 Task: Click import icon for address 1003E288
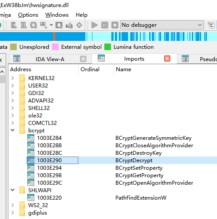(x=31, y=145)
